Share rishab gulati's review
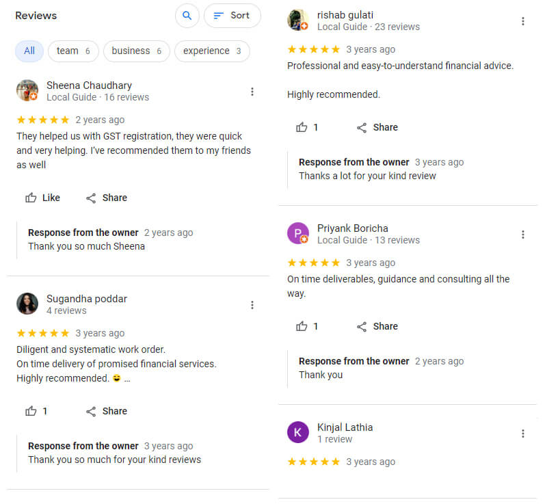Screen dimensions: 547x504 tap(377, 127)
